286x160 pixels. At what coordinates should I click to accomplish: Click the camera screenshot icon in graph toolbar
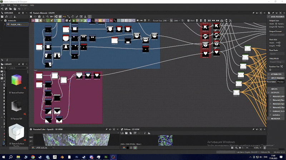(39, 16)
